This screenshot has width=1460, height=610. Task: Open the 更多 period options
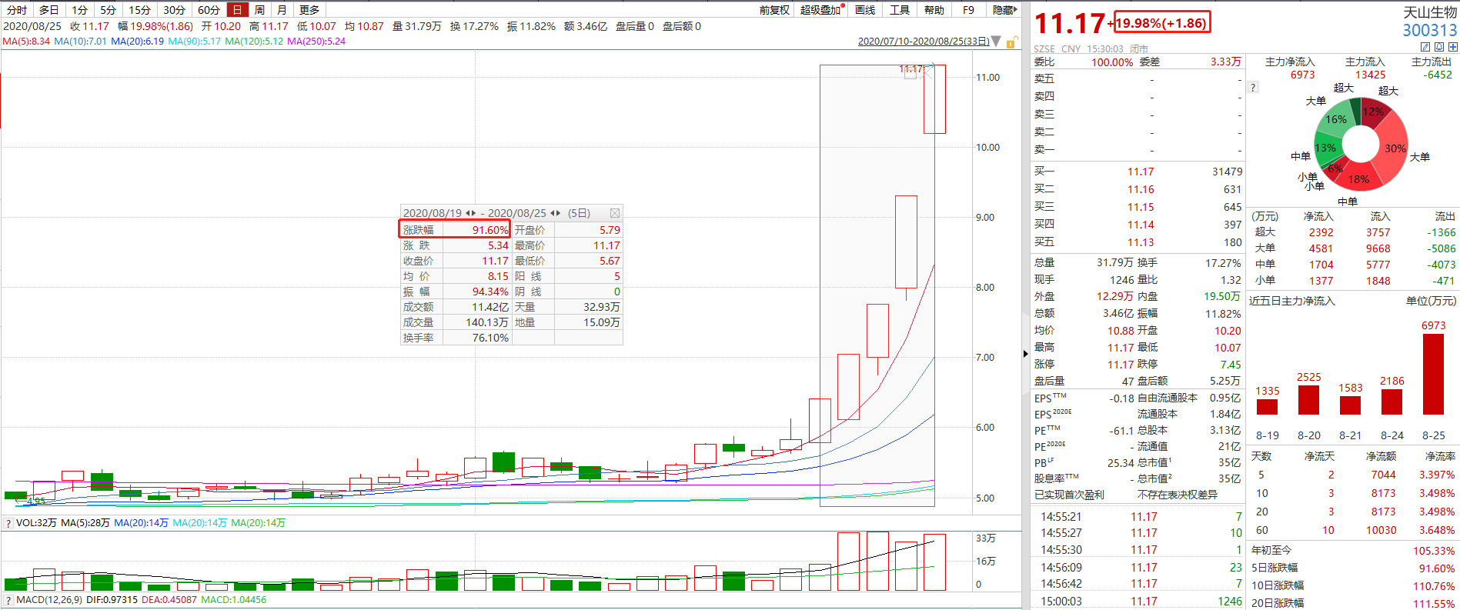[309, 10]
